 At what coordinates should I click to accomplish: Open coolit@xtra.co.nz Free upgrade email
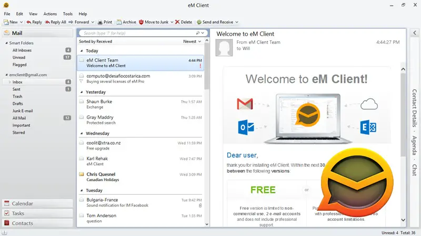(x=141, y=146)
